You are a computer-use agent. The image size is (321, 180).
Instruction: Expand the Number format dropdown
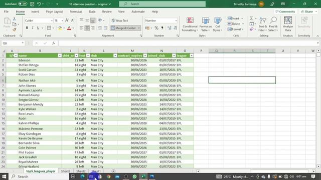coord(176,20)
